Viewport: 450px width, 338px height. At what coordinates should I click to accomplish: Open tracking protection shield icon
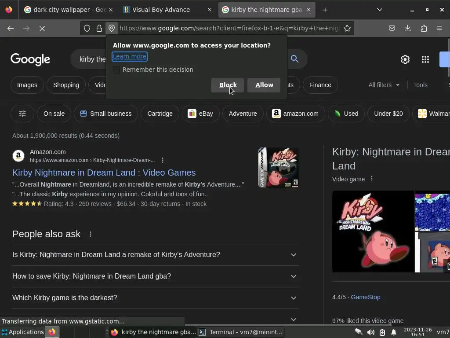tap(87, 28)
